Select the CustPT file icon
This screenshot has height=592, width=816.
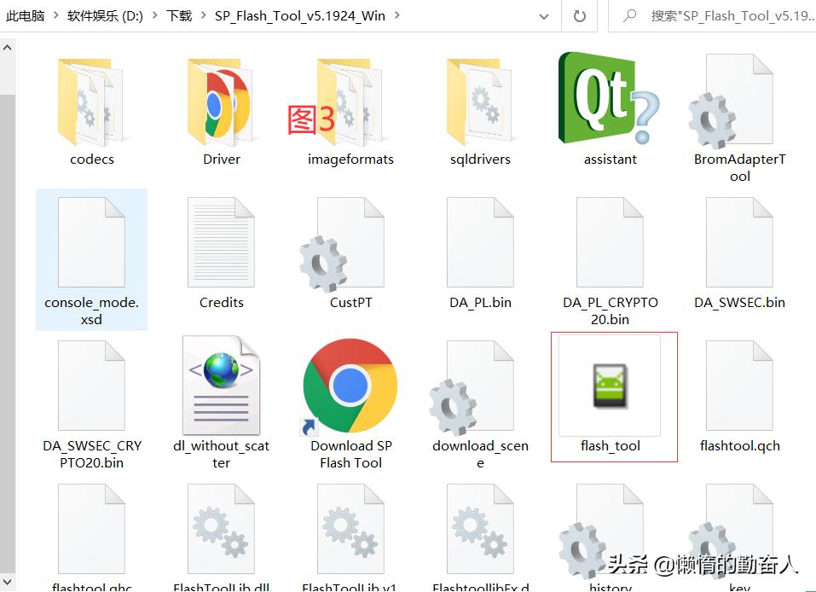point(343,245)
